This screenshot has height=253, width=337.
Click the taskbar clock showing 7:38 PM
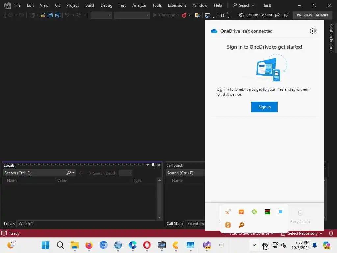pos(300,245)
